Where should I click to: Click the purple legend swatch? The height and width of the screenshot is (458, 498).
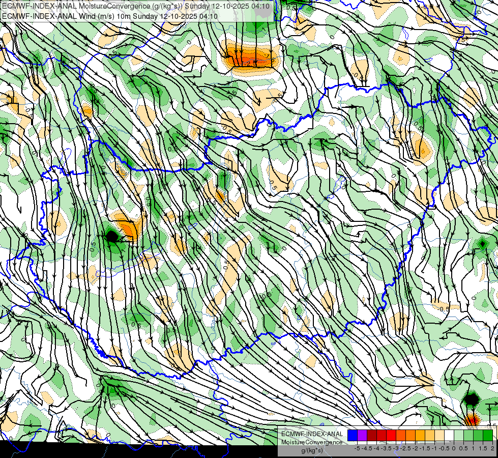click(x=362, y=436)
